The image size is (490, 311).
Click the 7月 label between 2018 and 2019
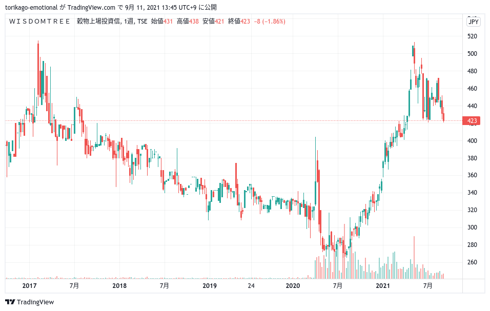165,286
